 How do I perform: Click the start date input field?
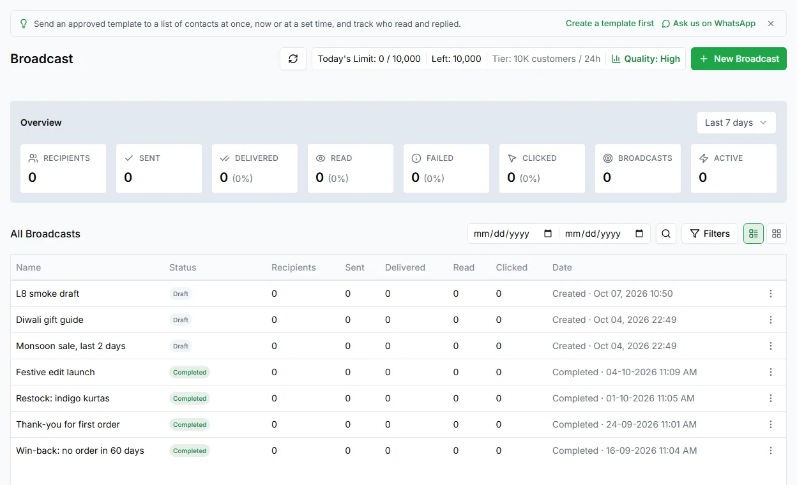[513, 234]
